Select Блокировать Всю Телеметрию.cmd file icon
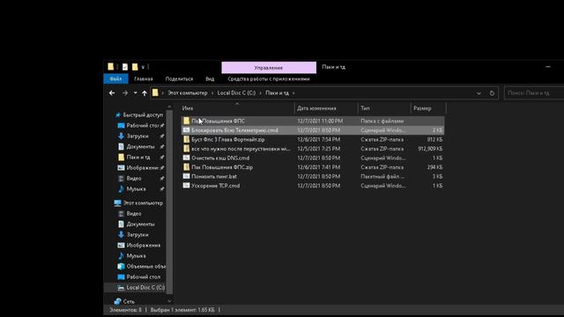This screenshot has width=564, height=317. pyautogui.click(x=186, y=130)
